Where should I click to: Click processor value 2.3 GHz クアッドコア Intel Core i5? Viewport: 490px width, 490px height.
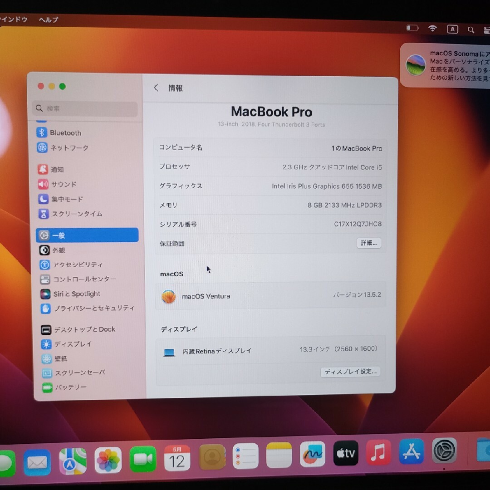click(x=332, y=167)
